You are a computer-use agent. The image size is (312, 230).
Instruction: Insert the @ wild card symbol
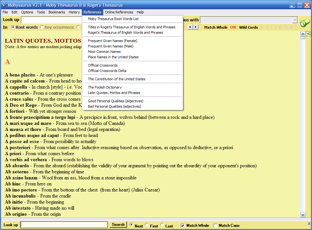point(281,27)
